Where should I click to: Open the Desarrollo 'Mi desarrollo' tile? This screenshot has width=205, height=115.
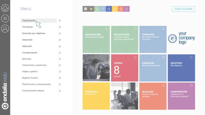[96, 96]
